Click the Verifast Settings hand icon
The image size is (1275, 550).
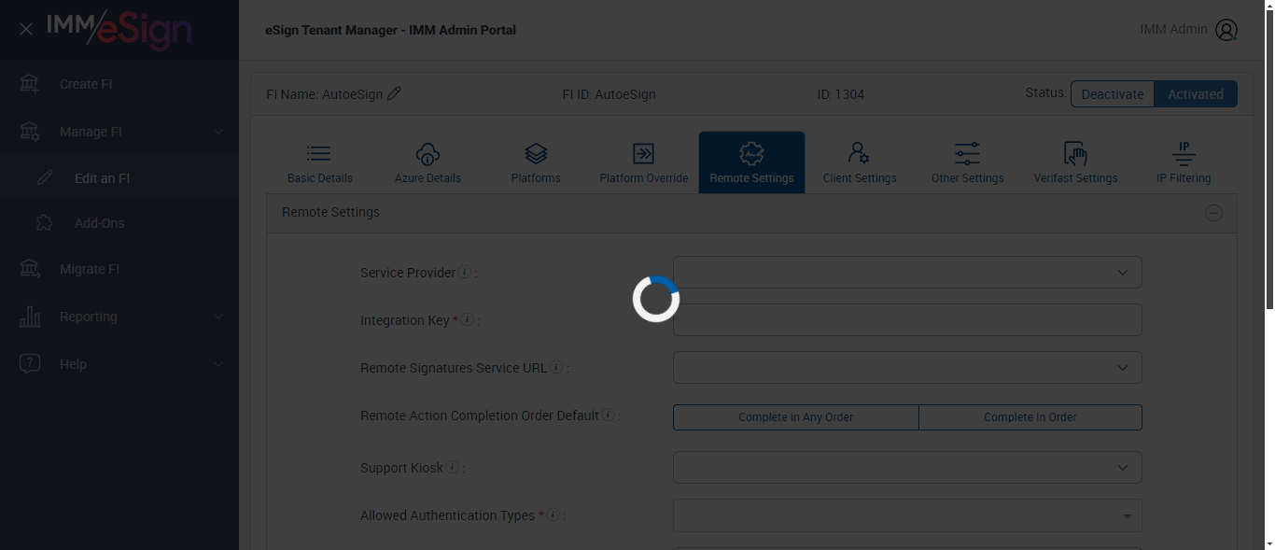(1075, 153)
